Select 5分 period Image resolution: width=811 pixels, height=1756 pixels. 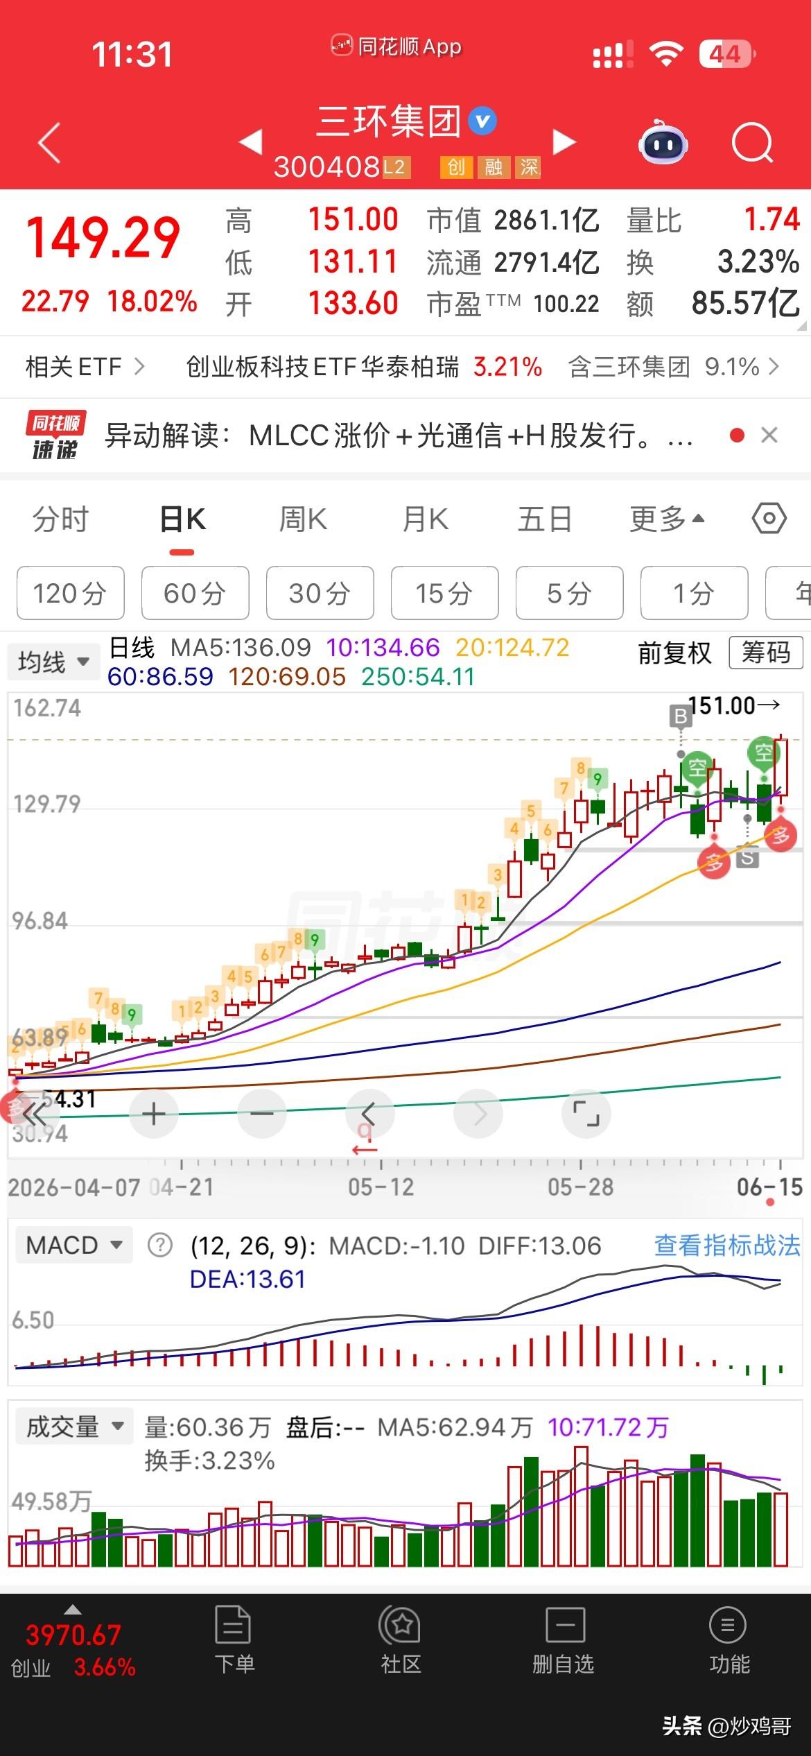(x=569, y=593)
